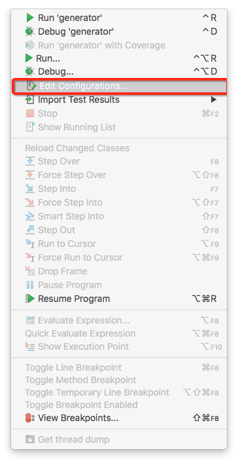Image resolution: width=238 pixels, height=463 pixels.
Task: Click the red Stop square icon
Action: pos(30,113)
